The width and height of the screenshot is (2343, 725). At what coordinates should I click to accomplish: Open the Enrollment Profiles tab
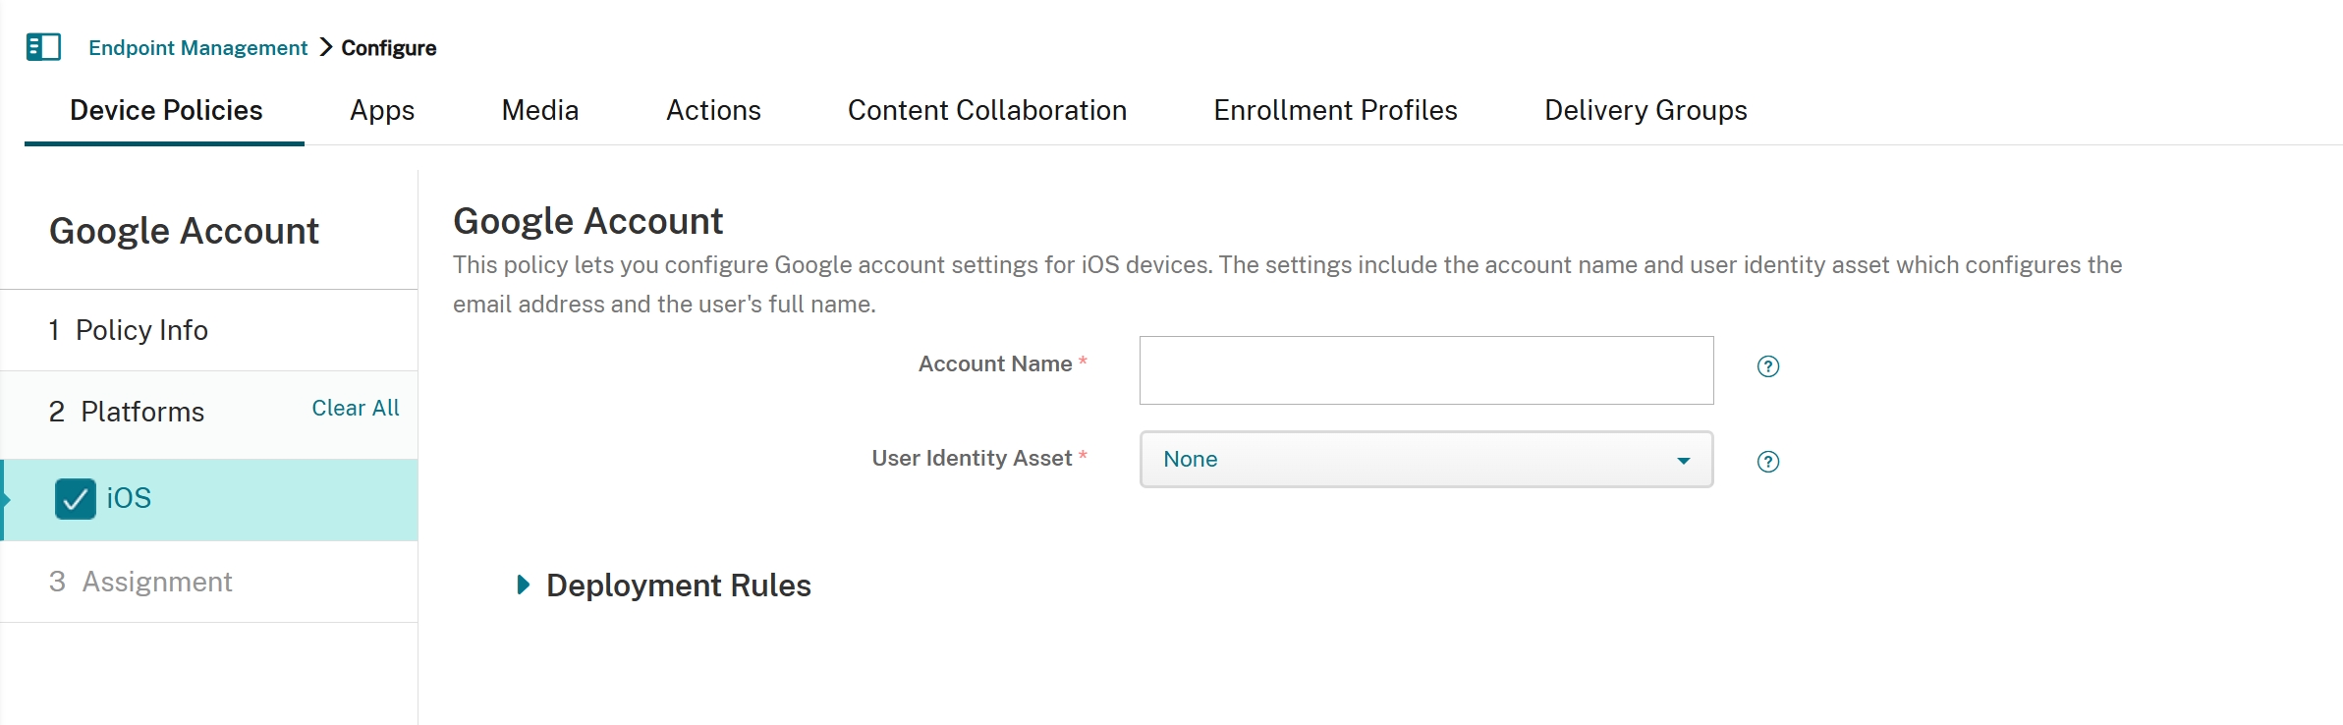click(1335, 110)
